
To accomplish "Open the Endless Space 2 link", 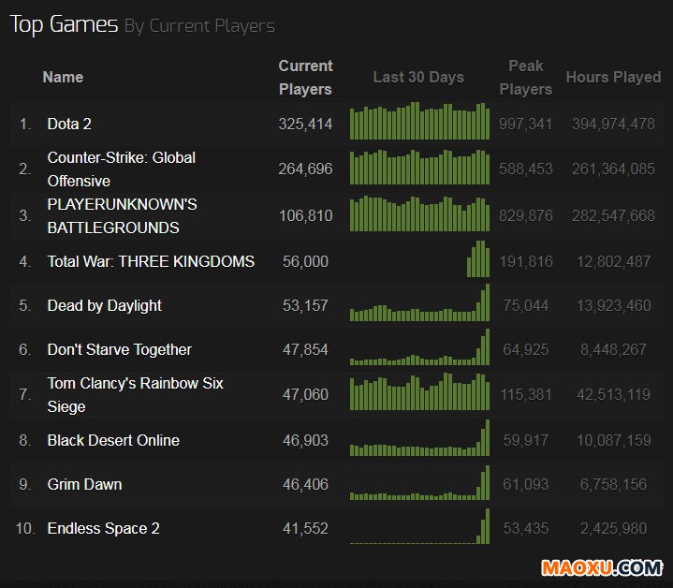I will [104, 528].
